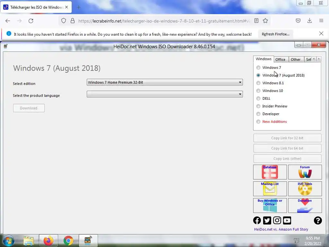Expand the product language dropdown
329x247 pixels.
pyautogui.click(x=165, y=94)
